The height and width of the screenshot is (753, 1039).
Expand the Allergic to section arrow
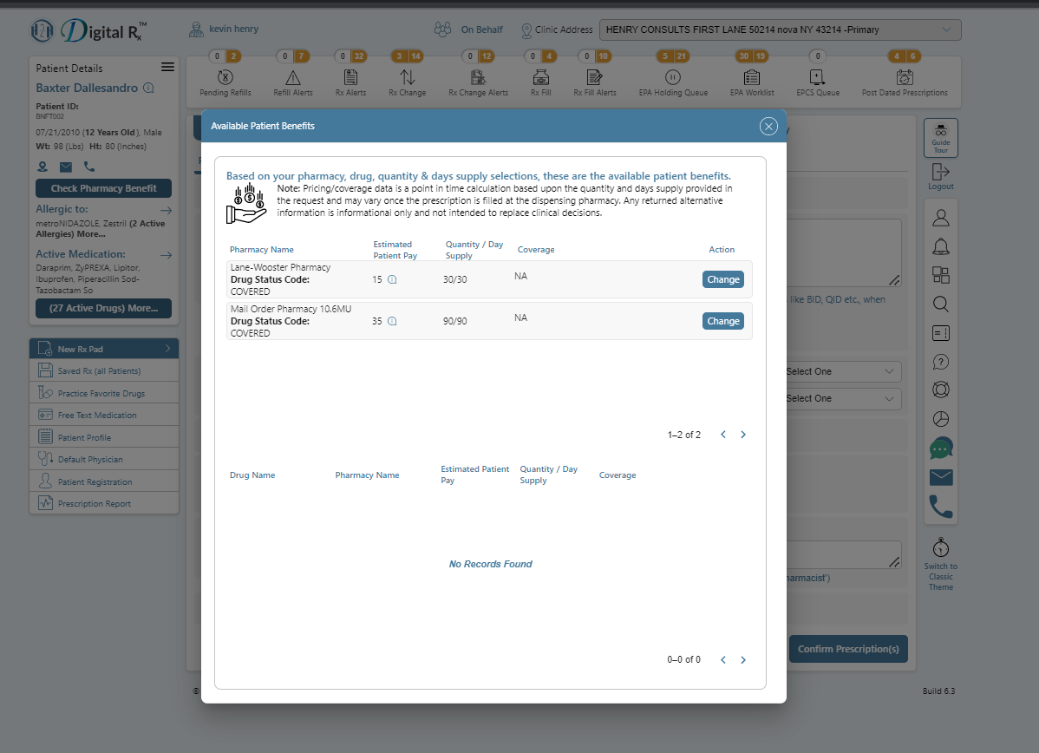[x=166, y=209]
